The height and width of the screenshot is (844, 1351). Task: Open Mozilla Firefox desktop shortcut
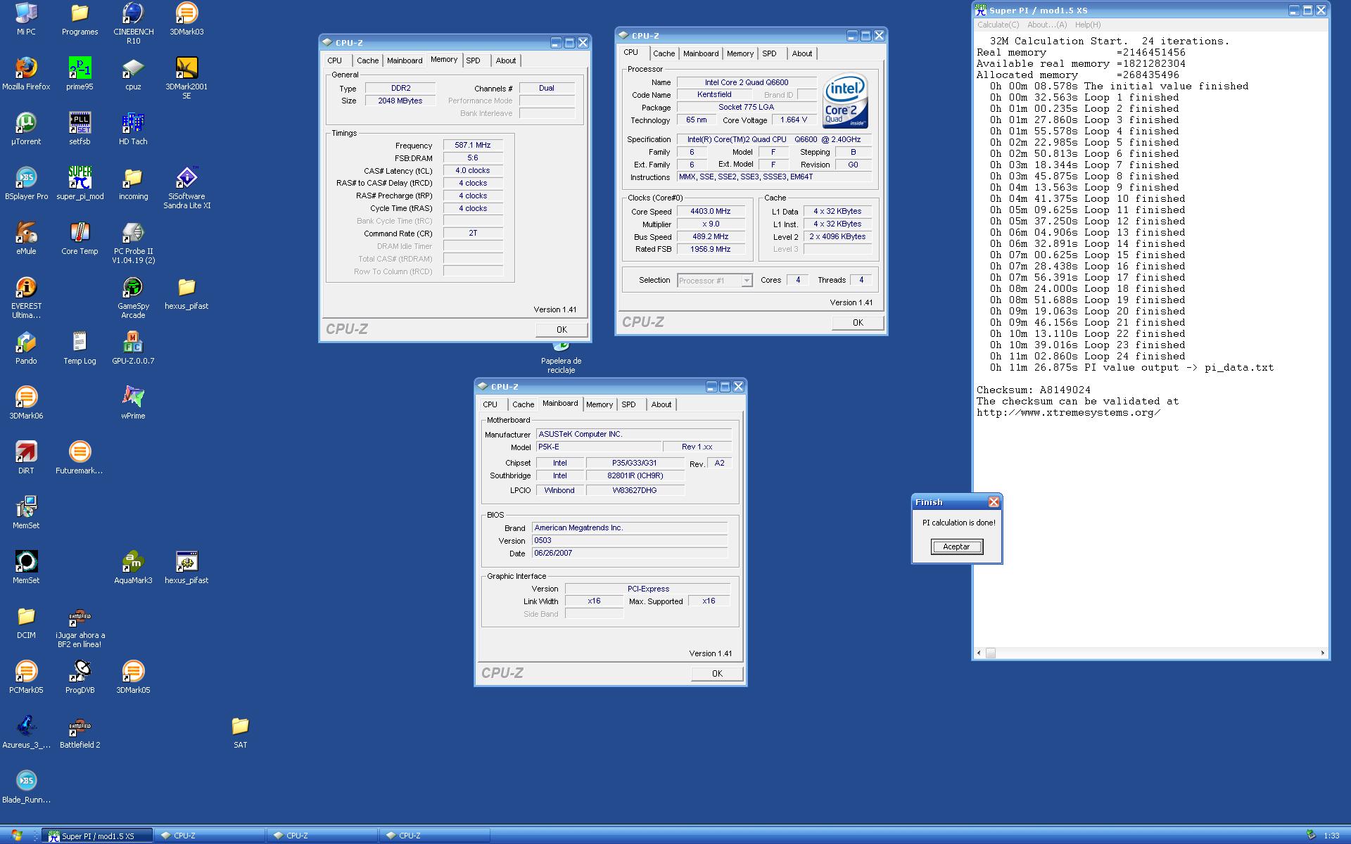coord(26,68)
